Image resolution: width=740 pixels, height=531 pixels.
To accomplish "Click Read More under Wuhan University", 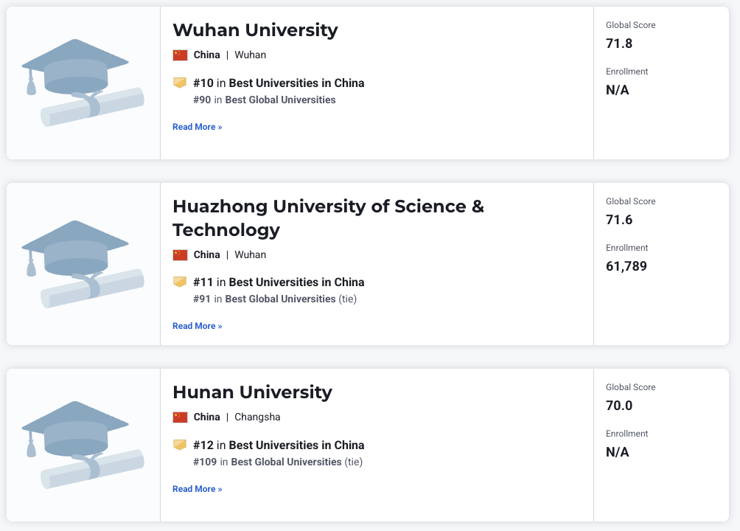I will point(197,127).
